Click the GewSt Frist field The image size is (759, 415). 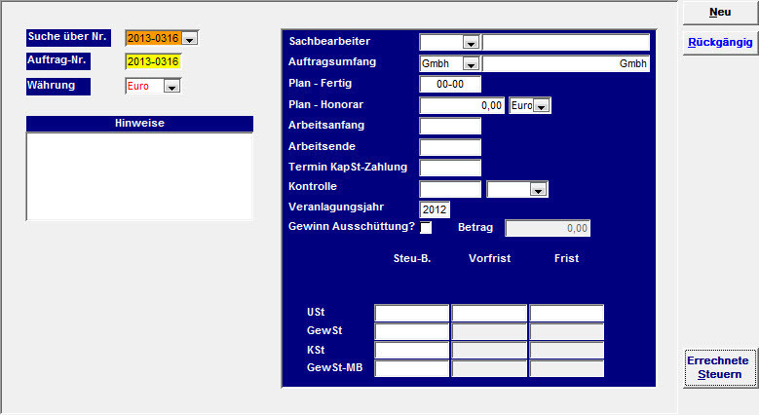(566, 331)
